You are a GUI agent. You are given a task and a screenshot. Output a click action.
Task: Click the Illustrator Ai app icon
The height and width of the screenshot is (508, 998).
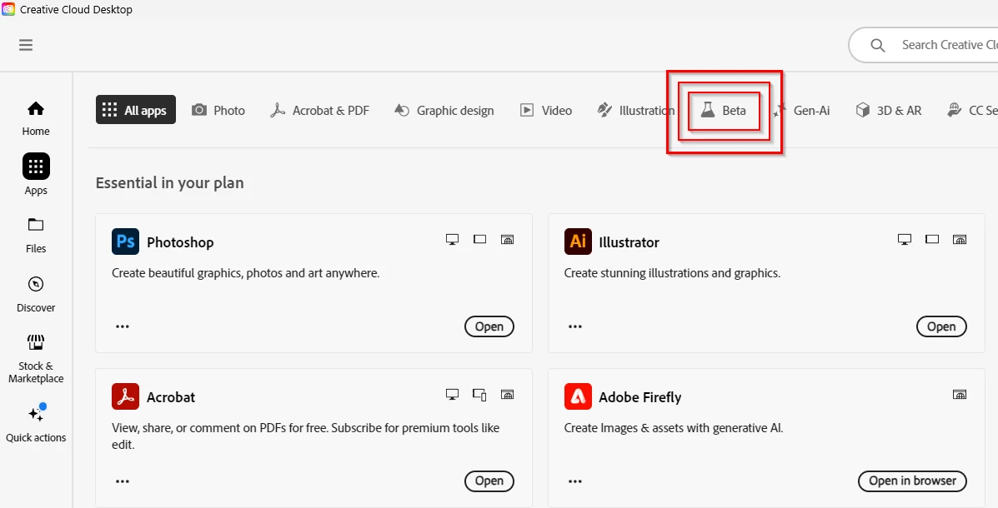pos(578,242)
